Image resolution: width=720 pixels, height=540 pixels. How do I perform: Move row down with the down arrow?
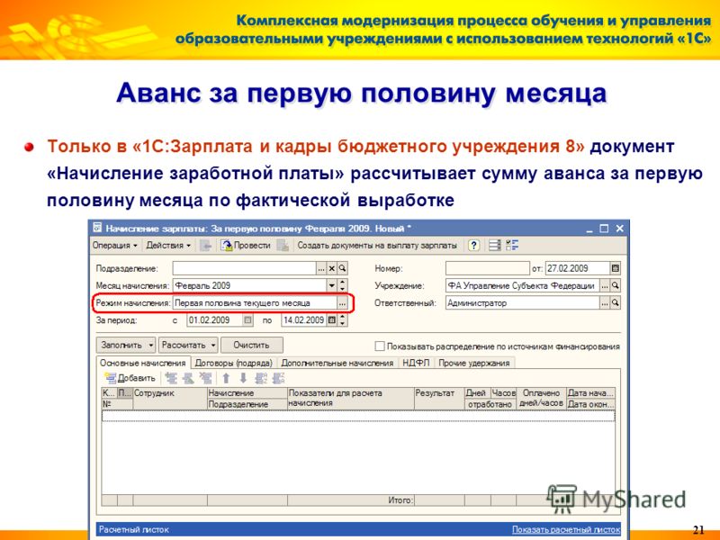coord(243,378)
